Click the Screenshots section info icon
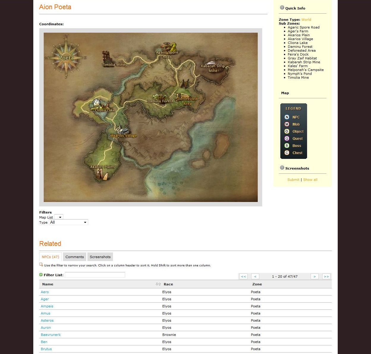This screenshot has width=371, height=354. [x=282, y=168]
